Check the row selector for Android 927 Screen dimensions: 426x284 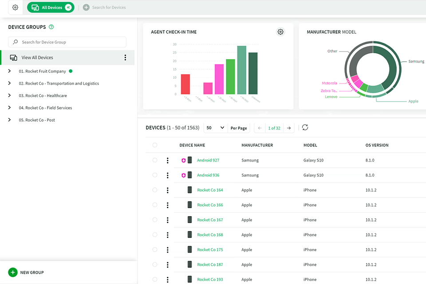[155, 160]
